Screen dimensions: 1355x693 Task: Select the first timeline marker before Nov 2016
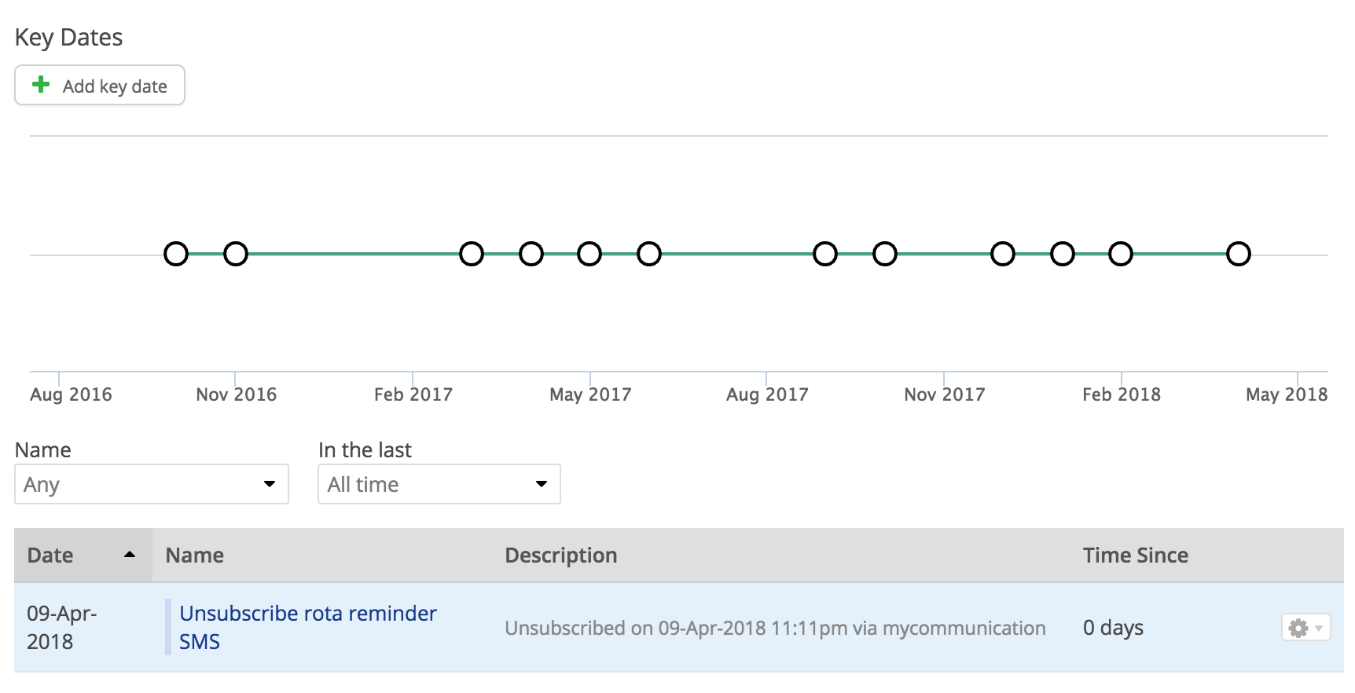pos(176,254)
